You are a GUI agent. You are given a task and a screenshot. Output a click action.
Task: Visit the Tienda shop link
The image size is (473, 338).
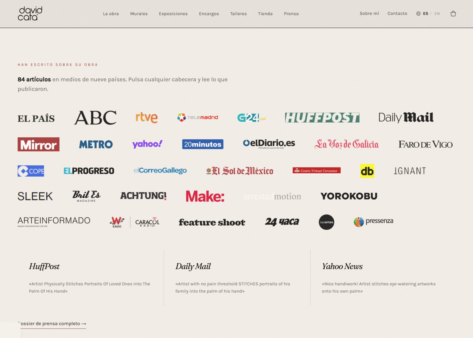pos(265,14)
